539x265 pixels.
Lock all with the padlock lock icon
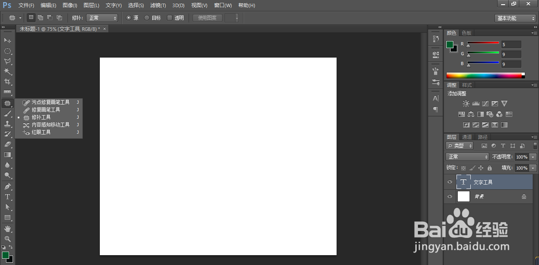[490, 168]
